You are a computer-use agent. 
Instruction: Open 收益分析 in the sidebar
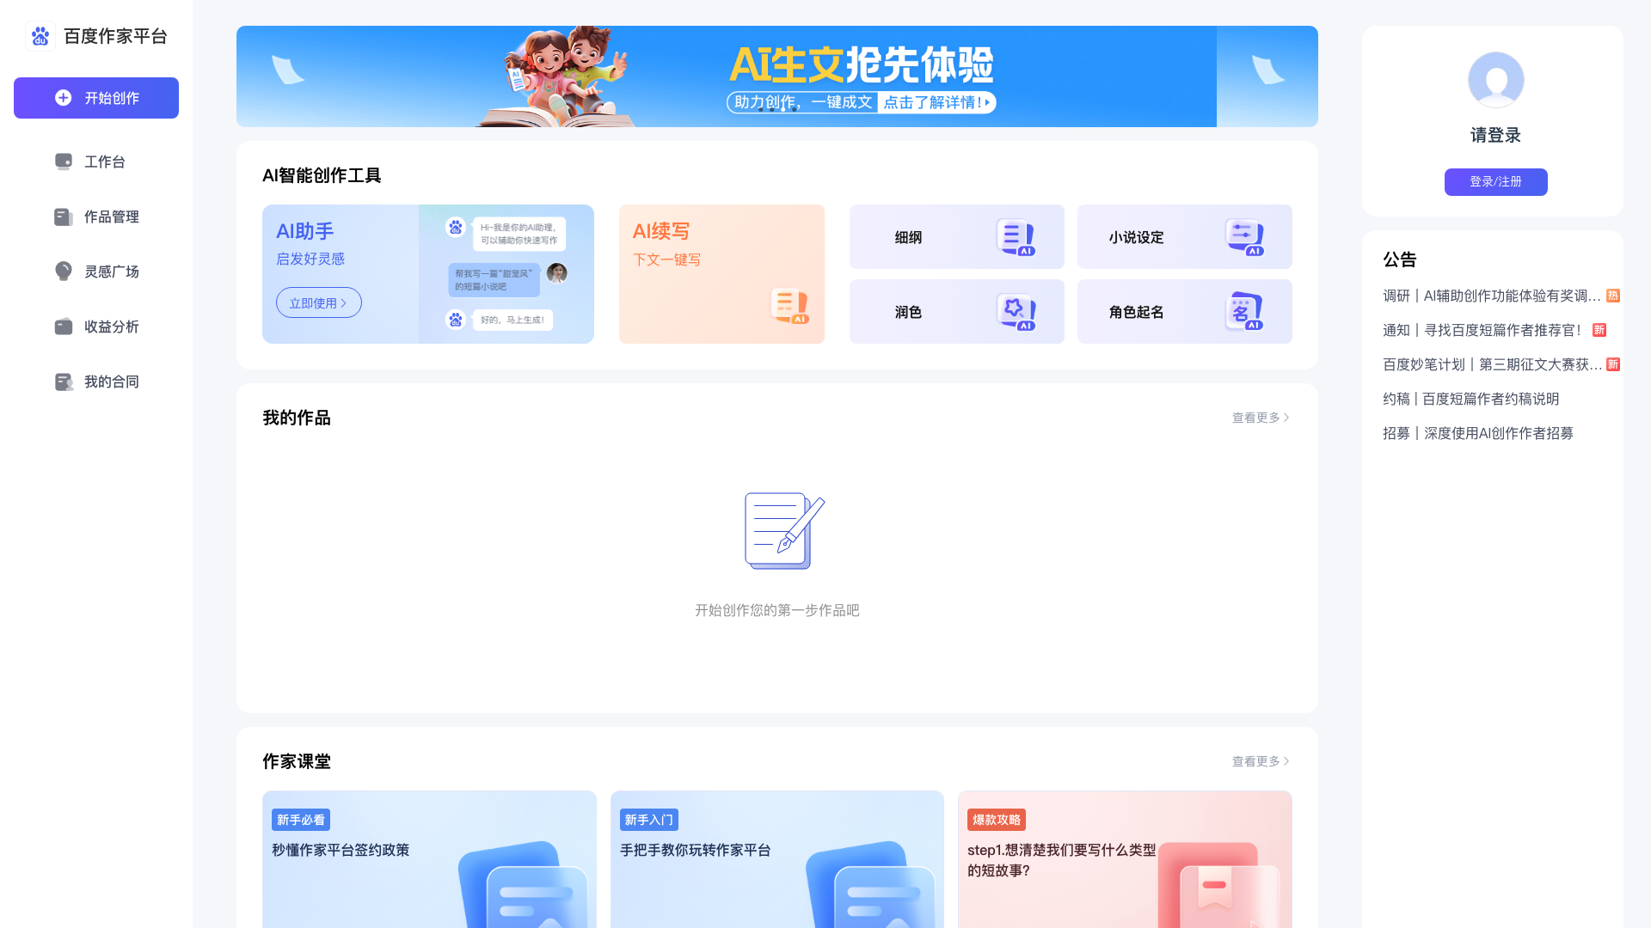pyautogui.click(x=96, y=327)
